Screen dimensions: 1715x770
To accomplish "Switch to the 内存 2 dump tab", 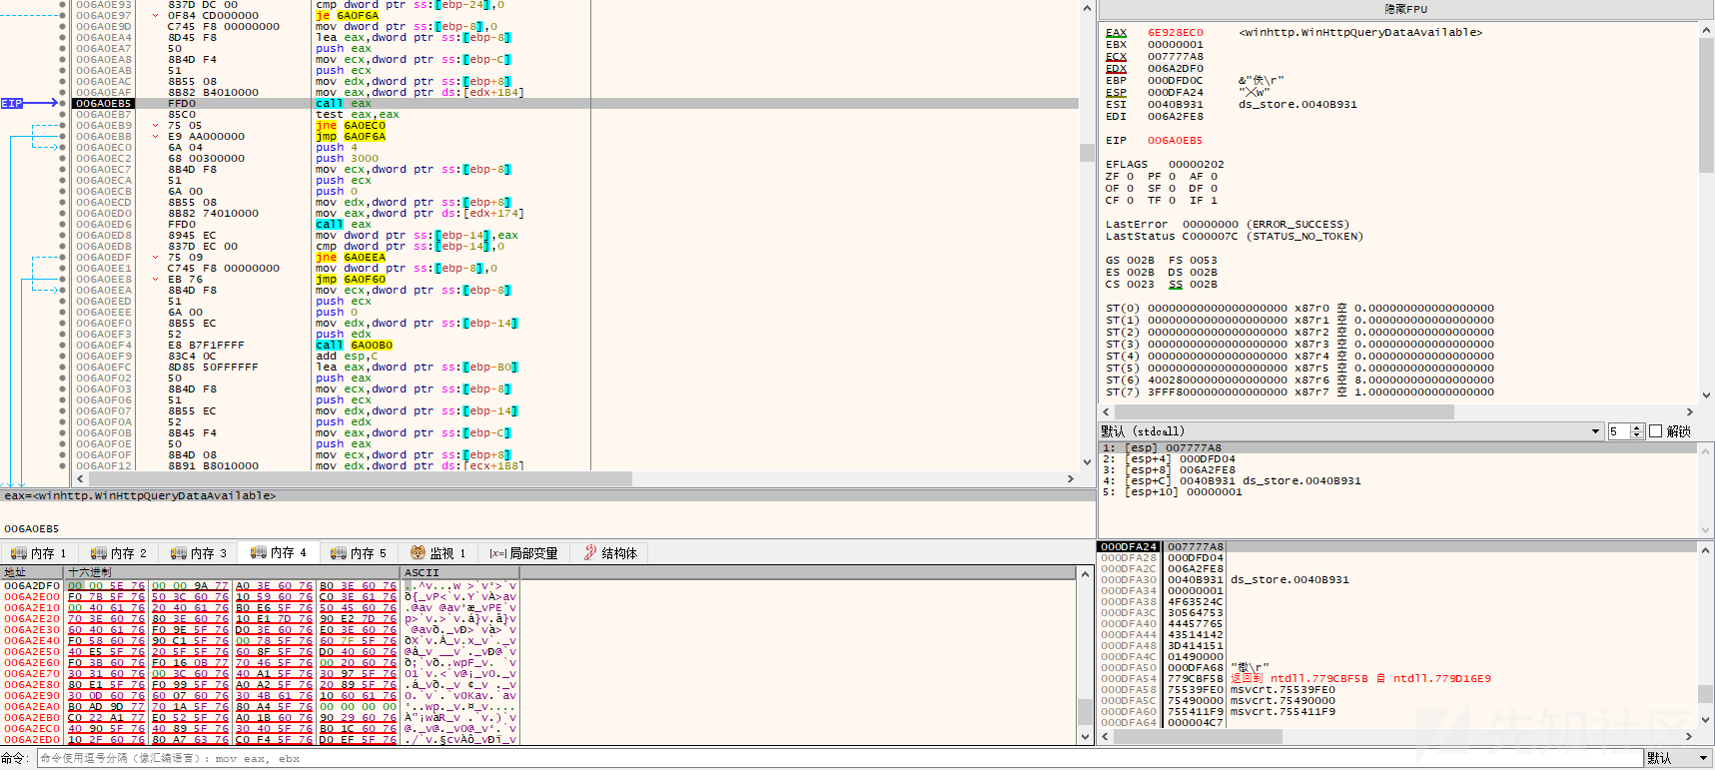I will coord(119,553).
